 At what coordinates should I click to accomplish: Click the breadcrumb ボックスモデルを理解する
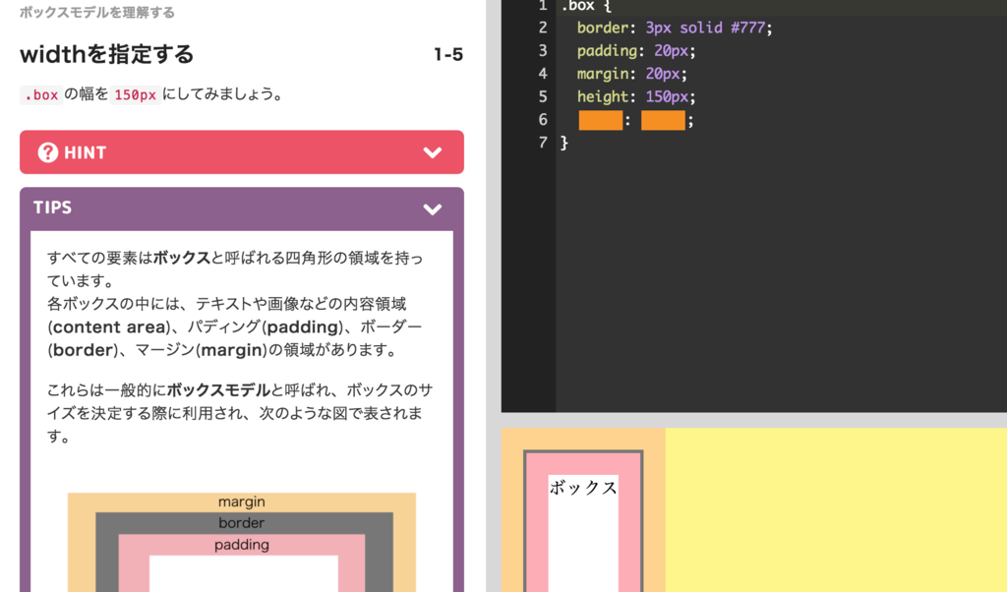click(x=97, y=12)
